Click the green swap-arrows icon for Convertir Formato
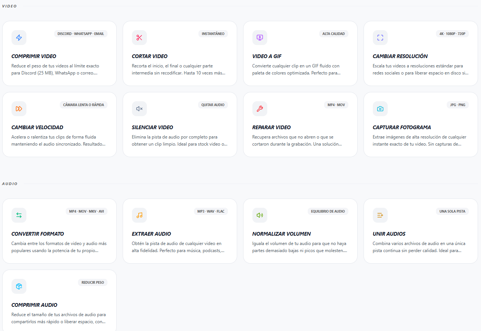 [19, 215]
